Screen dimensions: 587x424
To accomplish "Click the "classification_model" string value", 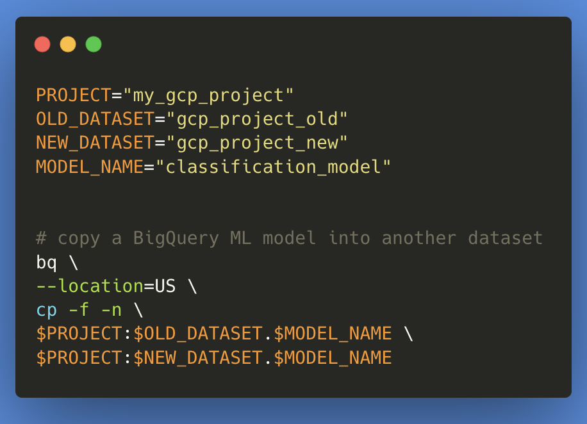I will tap(273, 167).
